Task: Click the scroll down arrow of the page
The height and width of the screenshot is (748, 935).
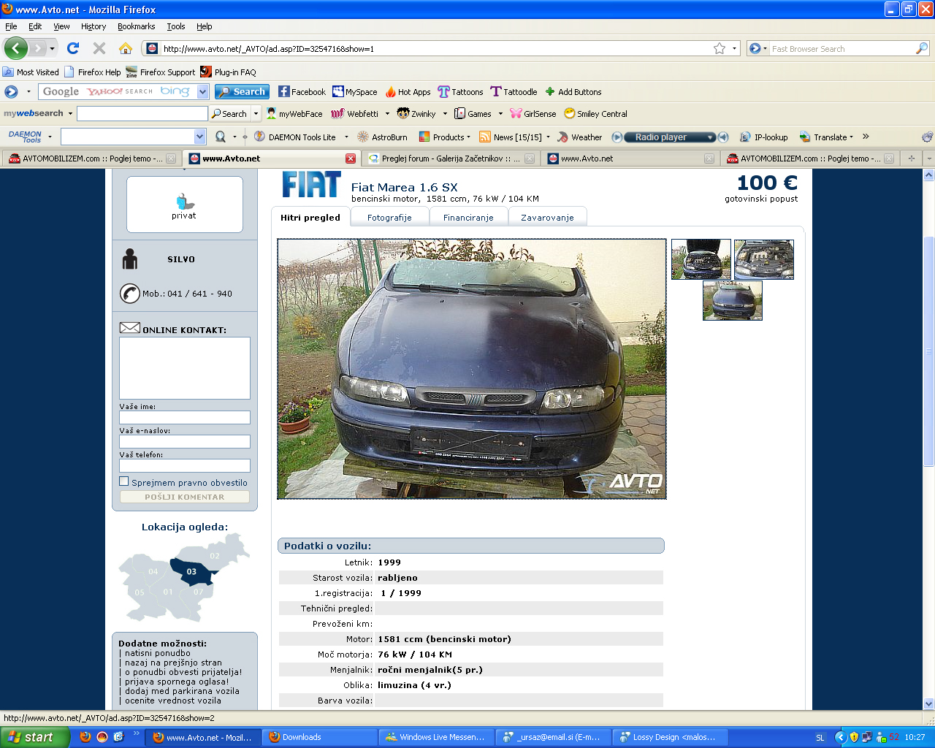Action: click(929, 703)
